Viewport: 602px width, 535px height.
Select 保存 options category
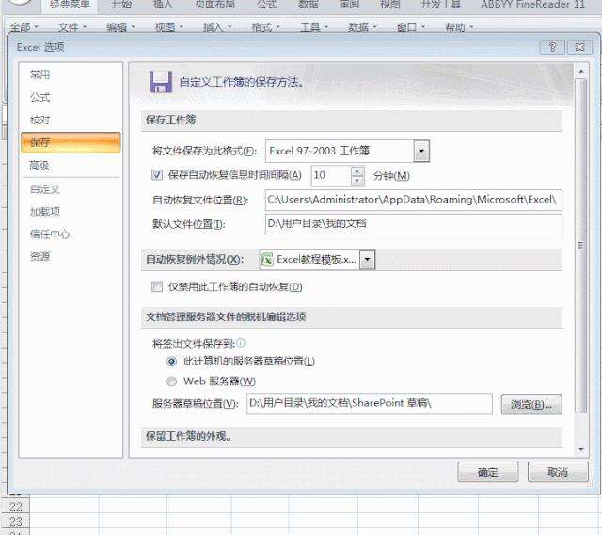(x=71, y=142)
